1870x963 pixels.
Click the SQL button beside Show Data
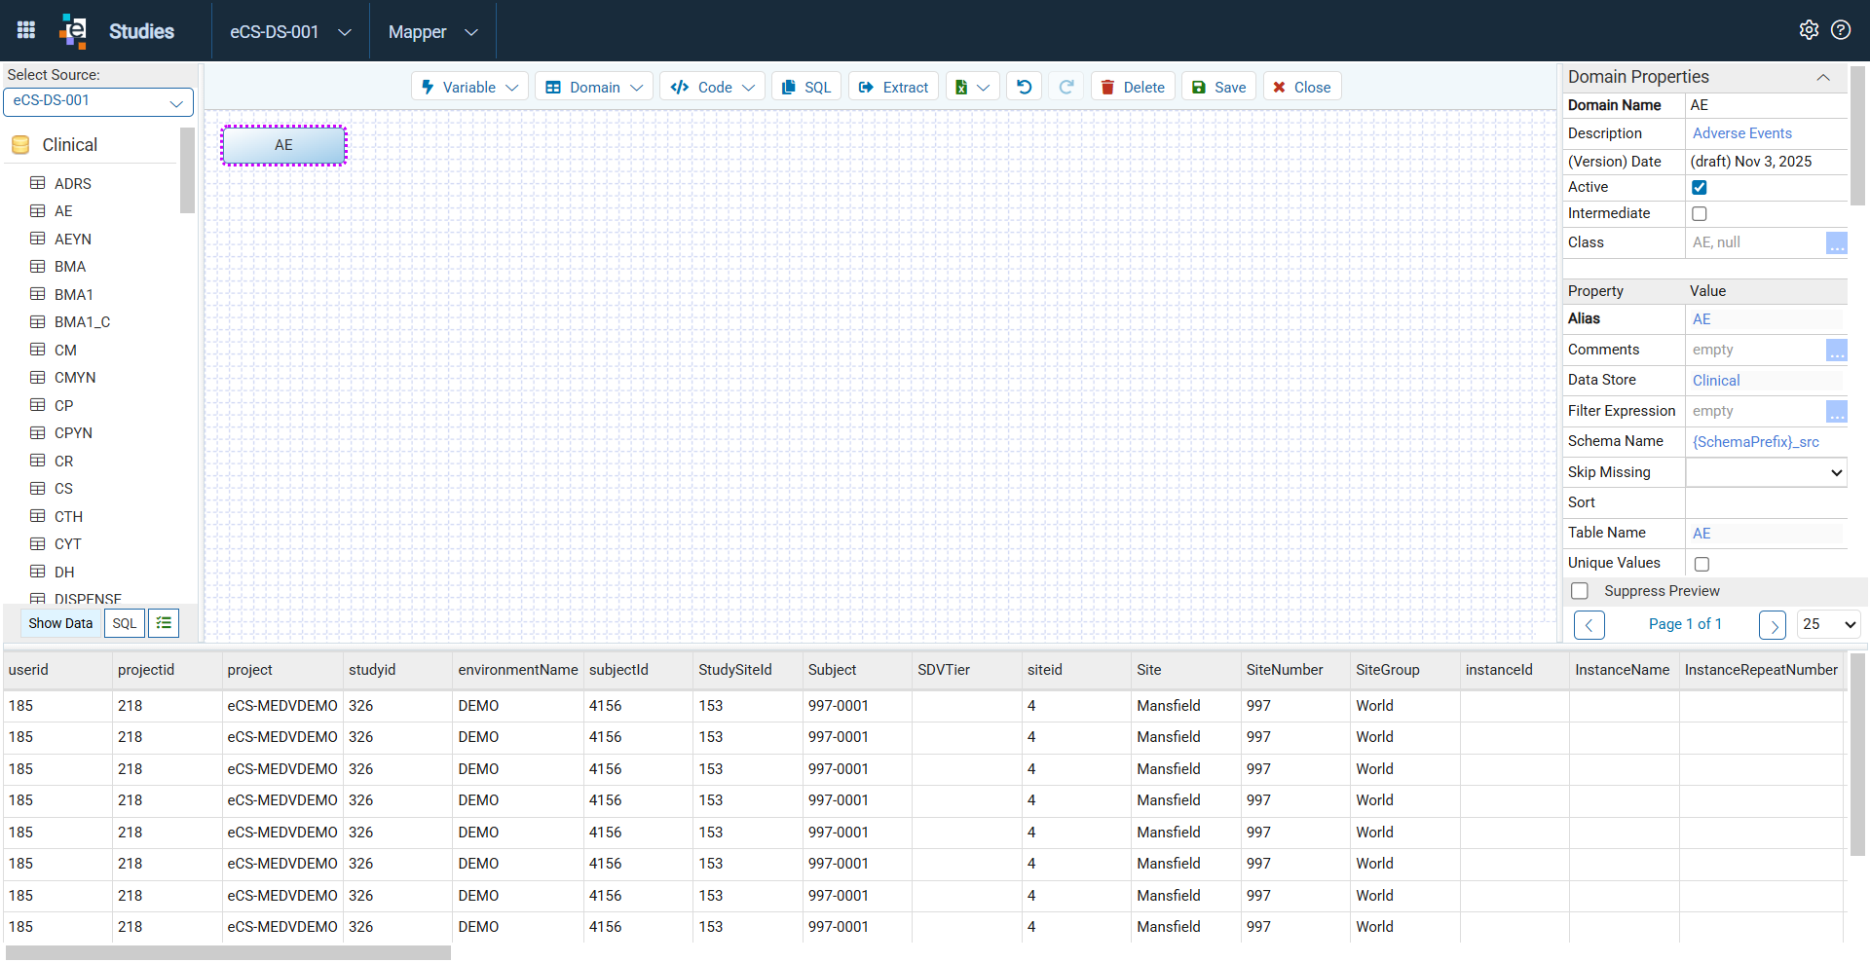(x=125, y=623)
